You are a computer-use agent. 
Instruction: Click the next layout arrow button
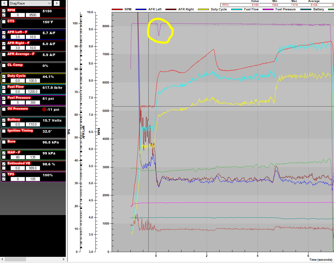pos(57,3)
